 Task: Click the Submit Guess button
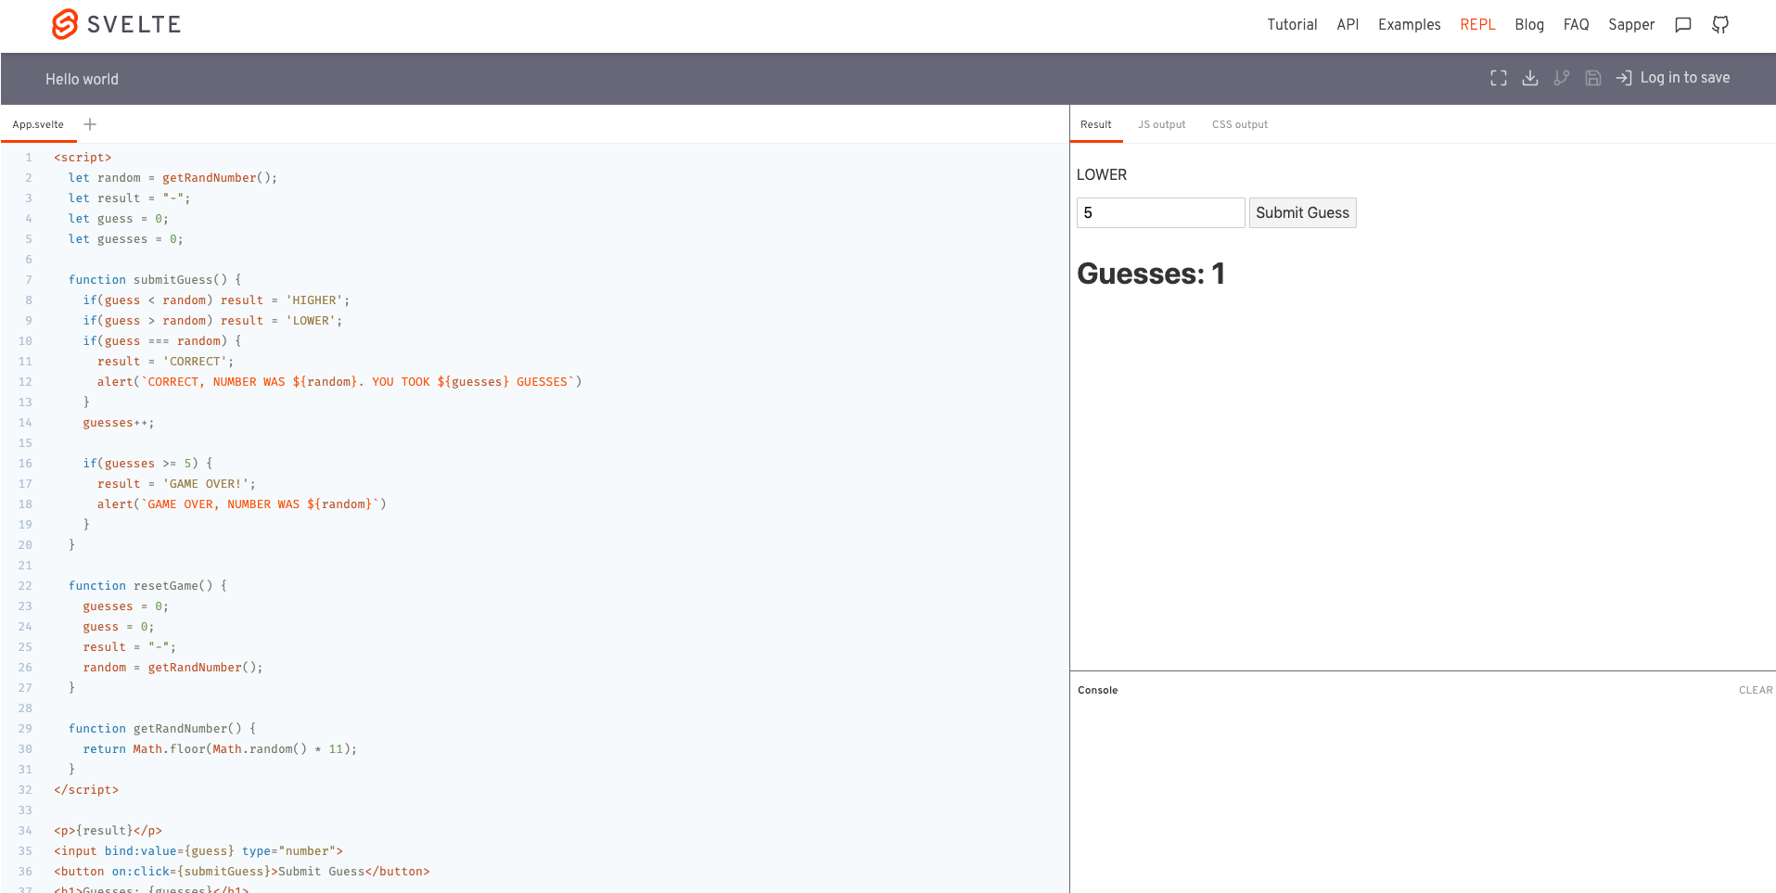[x=1302, y=212]
